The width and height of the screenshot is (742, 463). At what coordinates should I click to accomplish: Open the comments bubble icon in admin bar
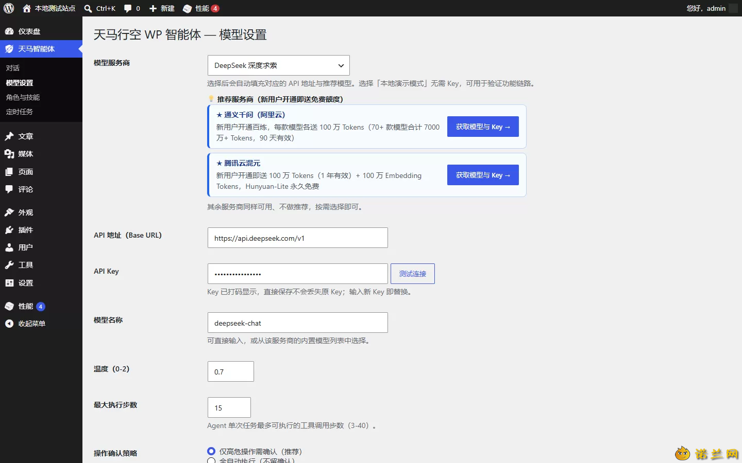128,8
